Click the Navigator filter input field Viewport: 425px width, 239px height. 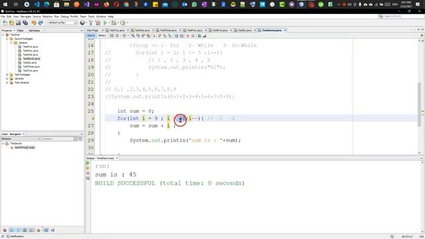click(58, 139)
